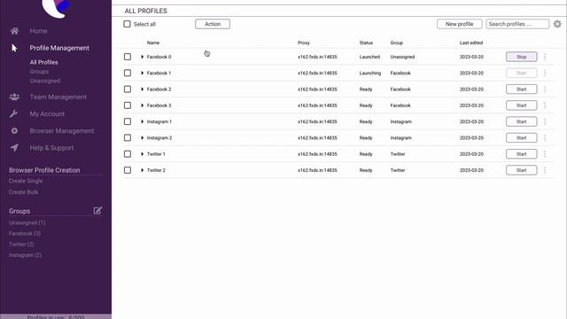The image size is (567, 319).
Task: Click Create Single link
Action: point(26,181)
